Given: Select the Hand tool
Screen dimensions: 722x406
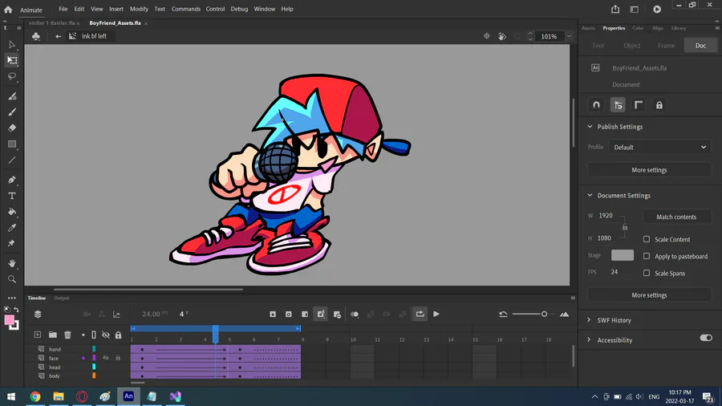Looking at the screenshot, I should click(12, 263).
